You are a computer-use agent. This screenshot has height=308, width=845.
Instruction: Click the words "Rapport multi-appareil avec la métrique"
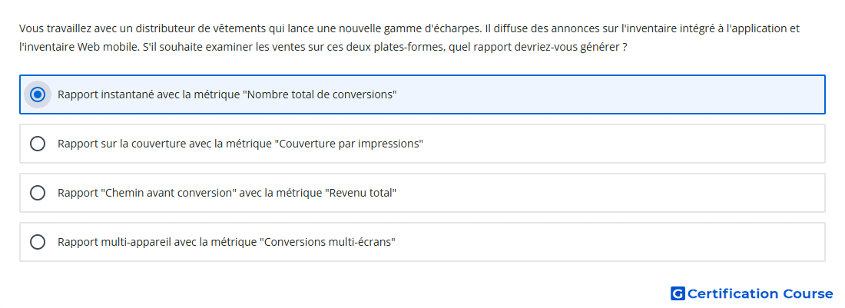[x=157, y=242]
